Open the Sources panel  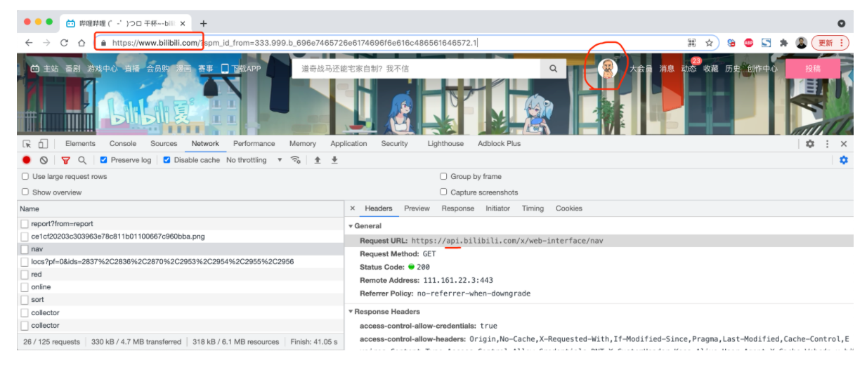pos(164,143)
